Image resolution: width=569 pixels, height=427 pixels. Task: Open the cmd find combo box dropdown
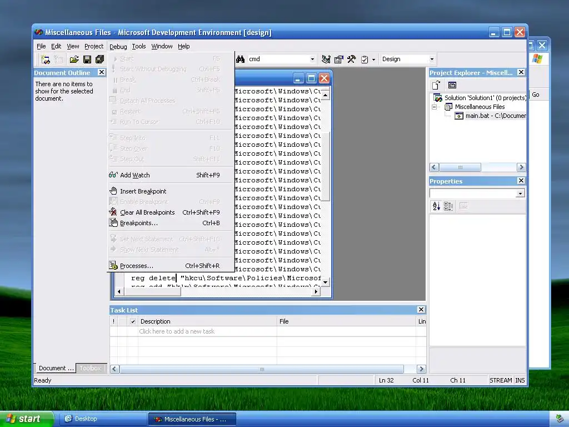coord(312,59)
